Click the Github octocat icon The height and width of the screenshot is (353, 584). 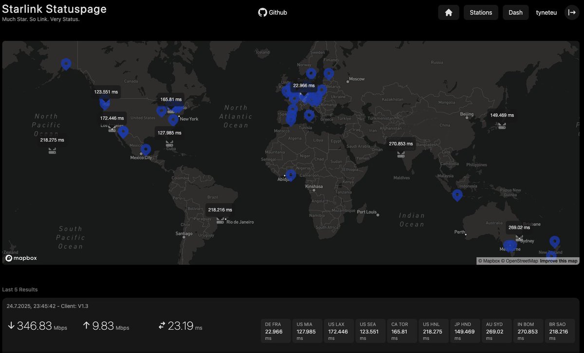tap(263, 13)
